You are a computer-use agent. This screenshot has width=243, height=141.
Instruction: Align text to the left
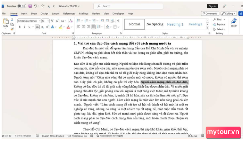coord(78,27)
